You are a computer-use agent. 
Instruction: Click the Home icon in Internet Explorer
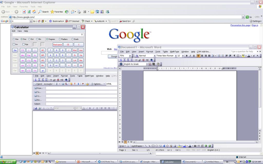(34, 12)
